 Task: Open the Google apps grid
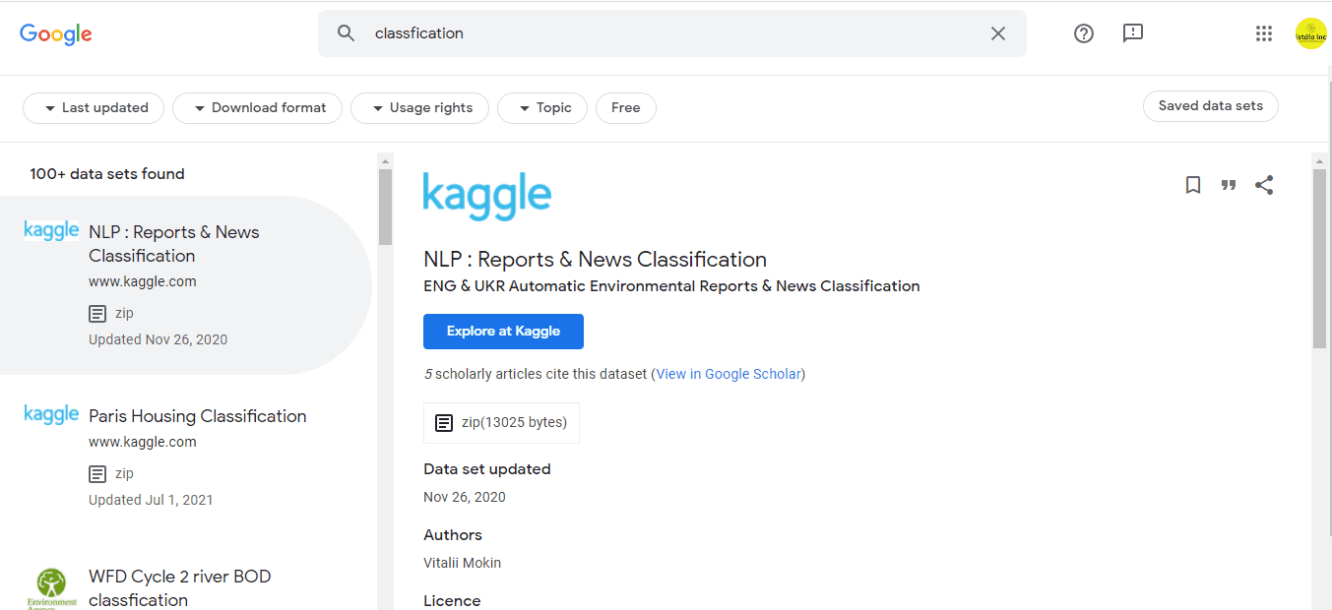1264,33
